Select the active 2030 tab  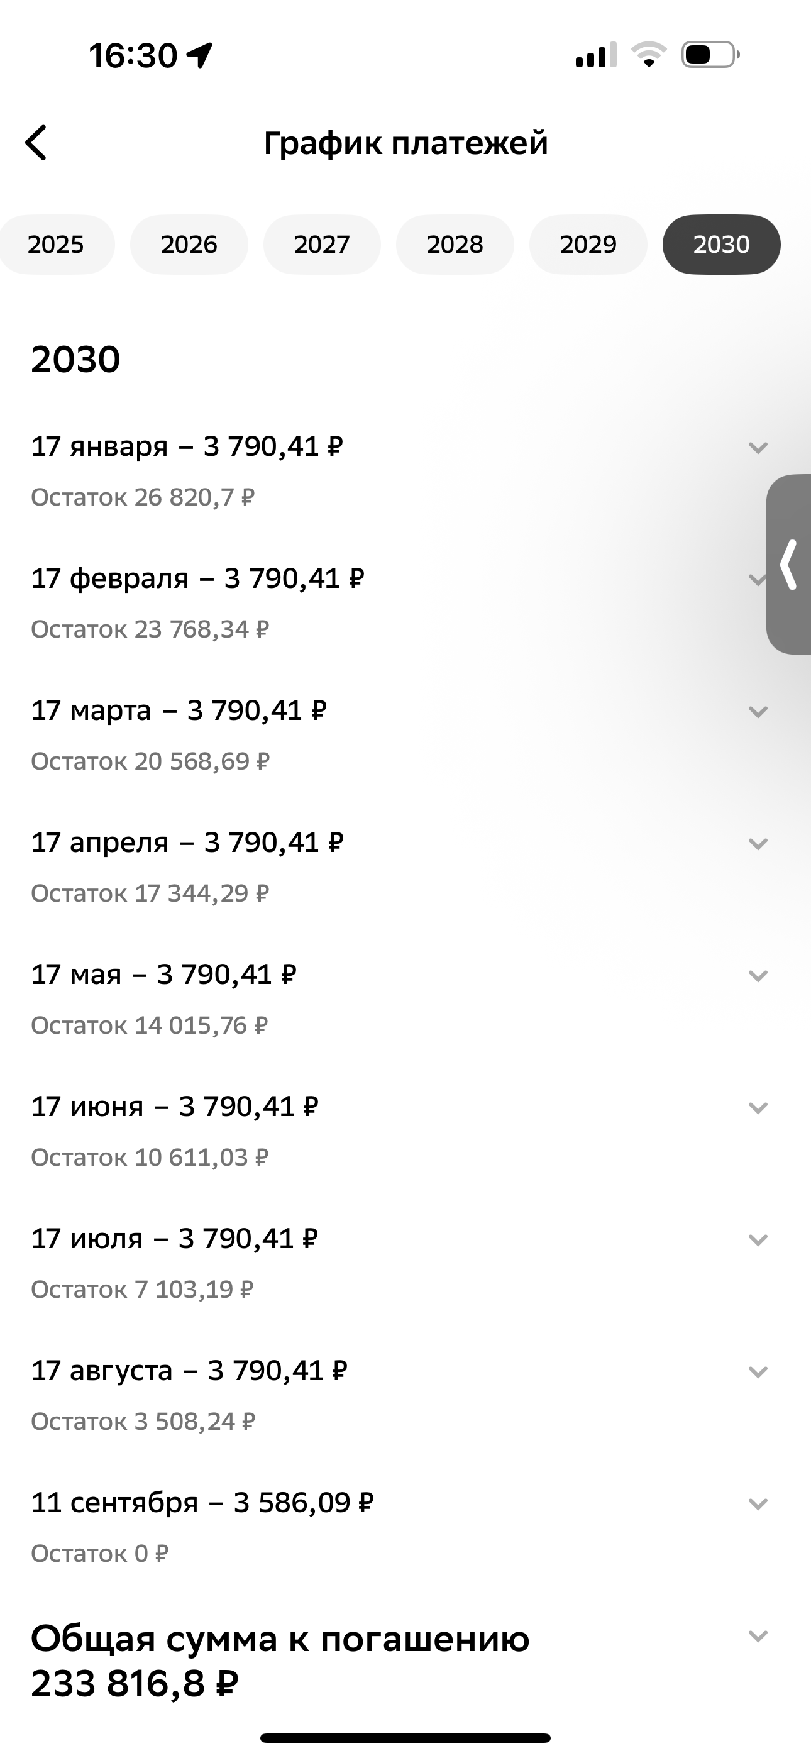click(722, 245)
